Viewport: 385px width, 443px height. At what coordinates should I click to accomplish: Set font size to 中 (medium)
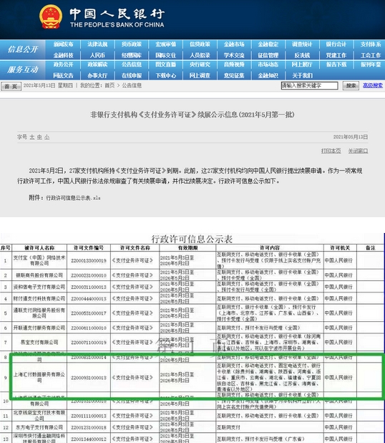click(x=39, y=137)
